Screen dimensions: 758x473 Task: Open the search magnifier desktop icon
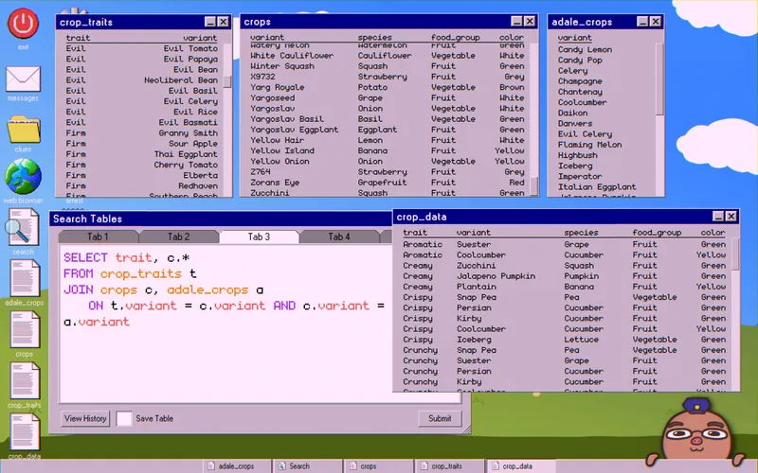pyautogui.click(x=22, y=227)
